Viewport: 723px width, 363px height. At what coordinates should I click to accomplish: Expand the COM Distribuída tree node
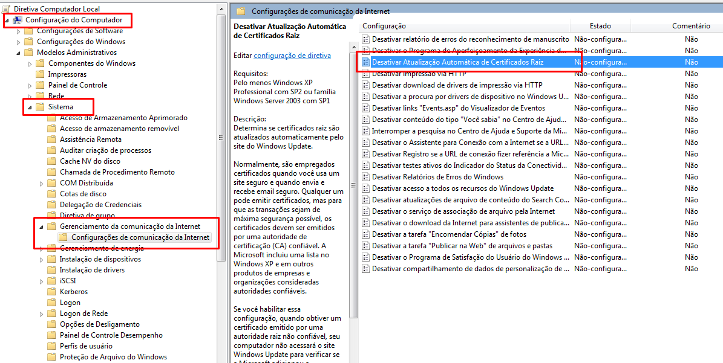[x=41, y=183]
